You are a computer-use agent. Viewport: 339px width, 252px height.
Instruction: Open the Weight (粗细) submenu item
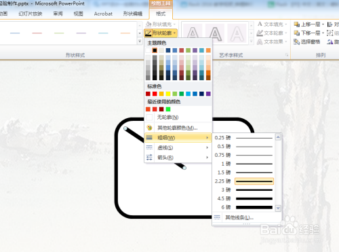[x=178, y=137]
